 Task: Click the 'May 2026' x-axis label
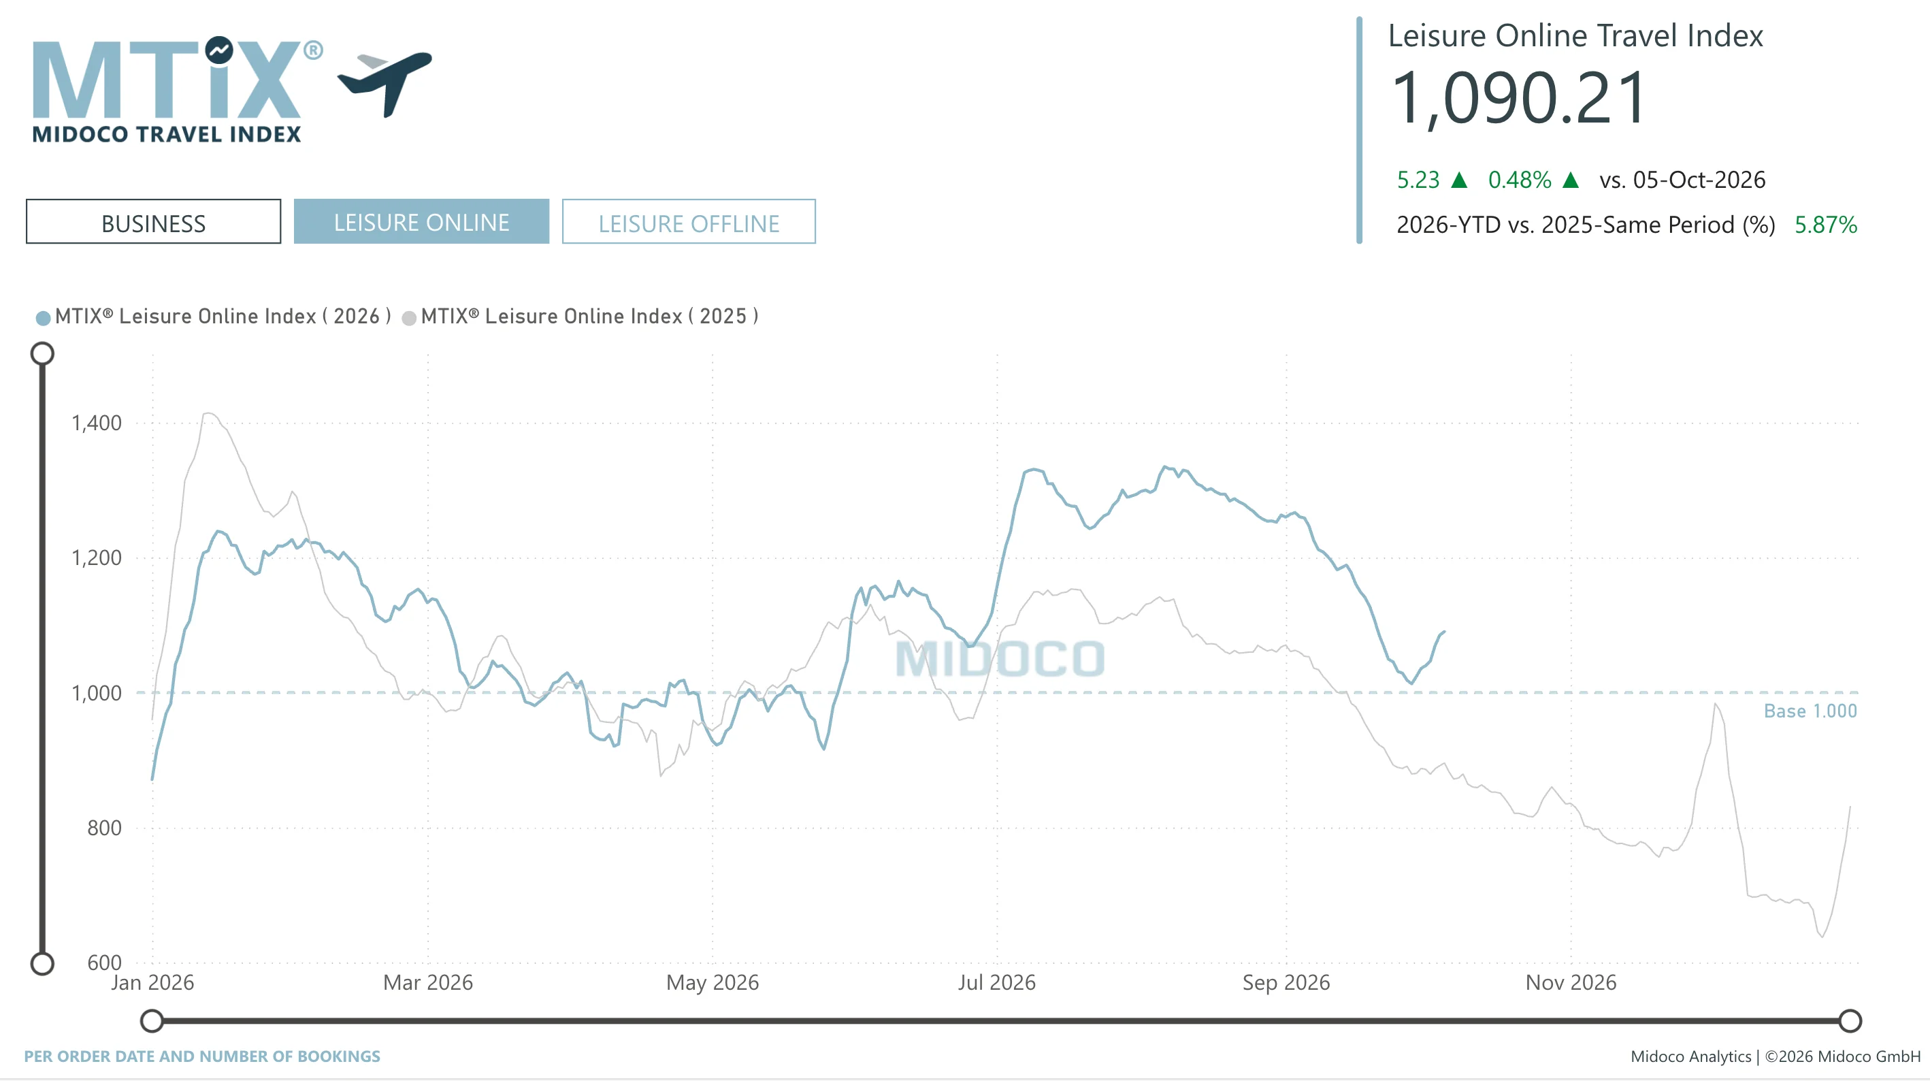coord(713,982)
